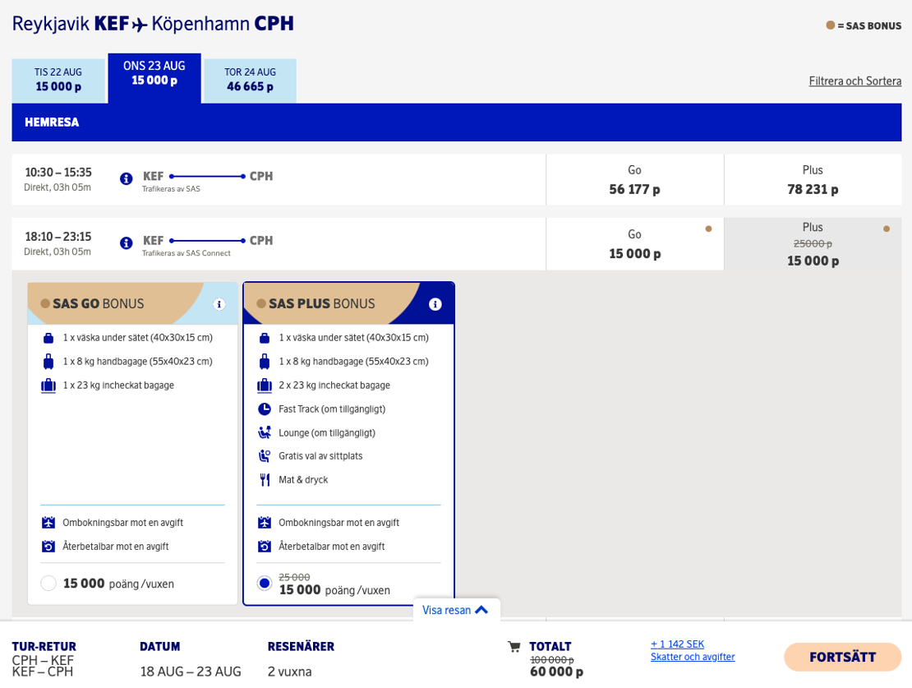Click refundable icon in SAS Plus Bonus card
This screenshot has height=688, width=912.
tap(265, 547)
